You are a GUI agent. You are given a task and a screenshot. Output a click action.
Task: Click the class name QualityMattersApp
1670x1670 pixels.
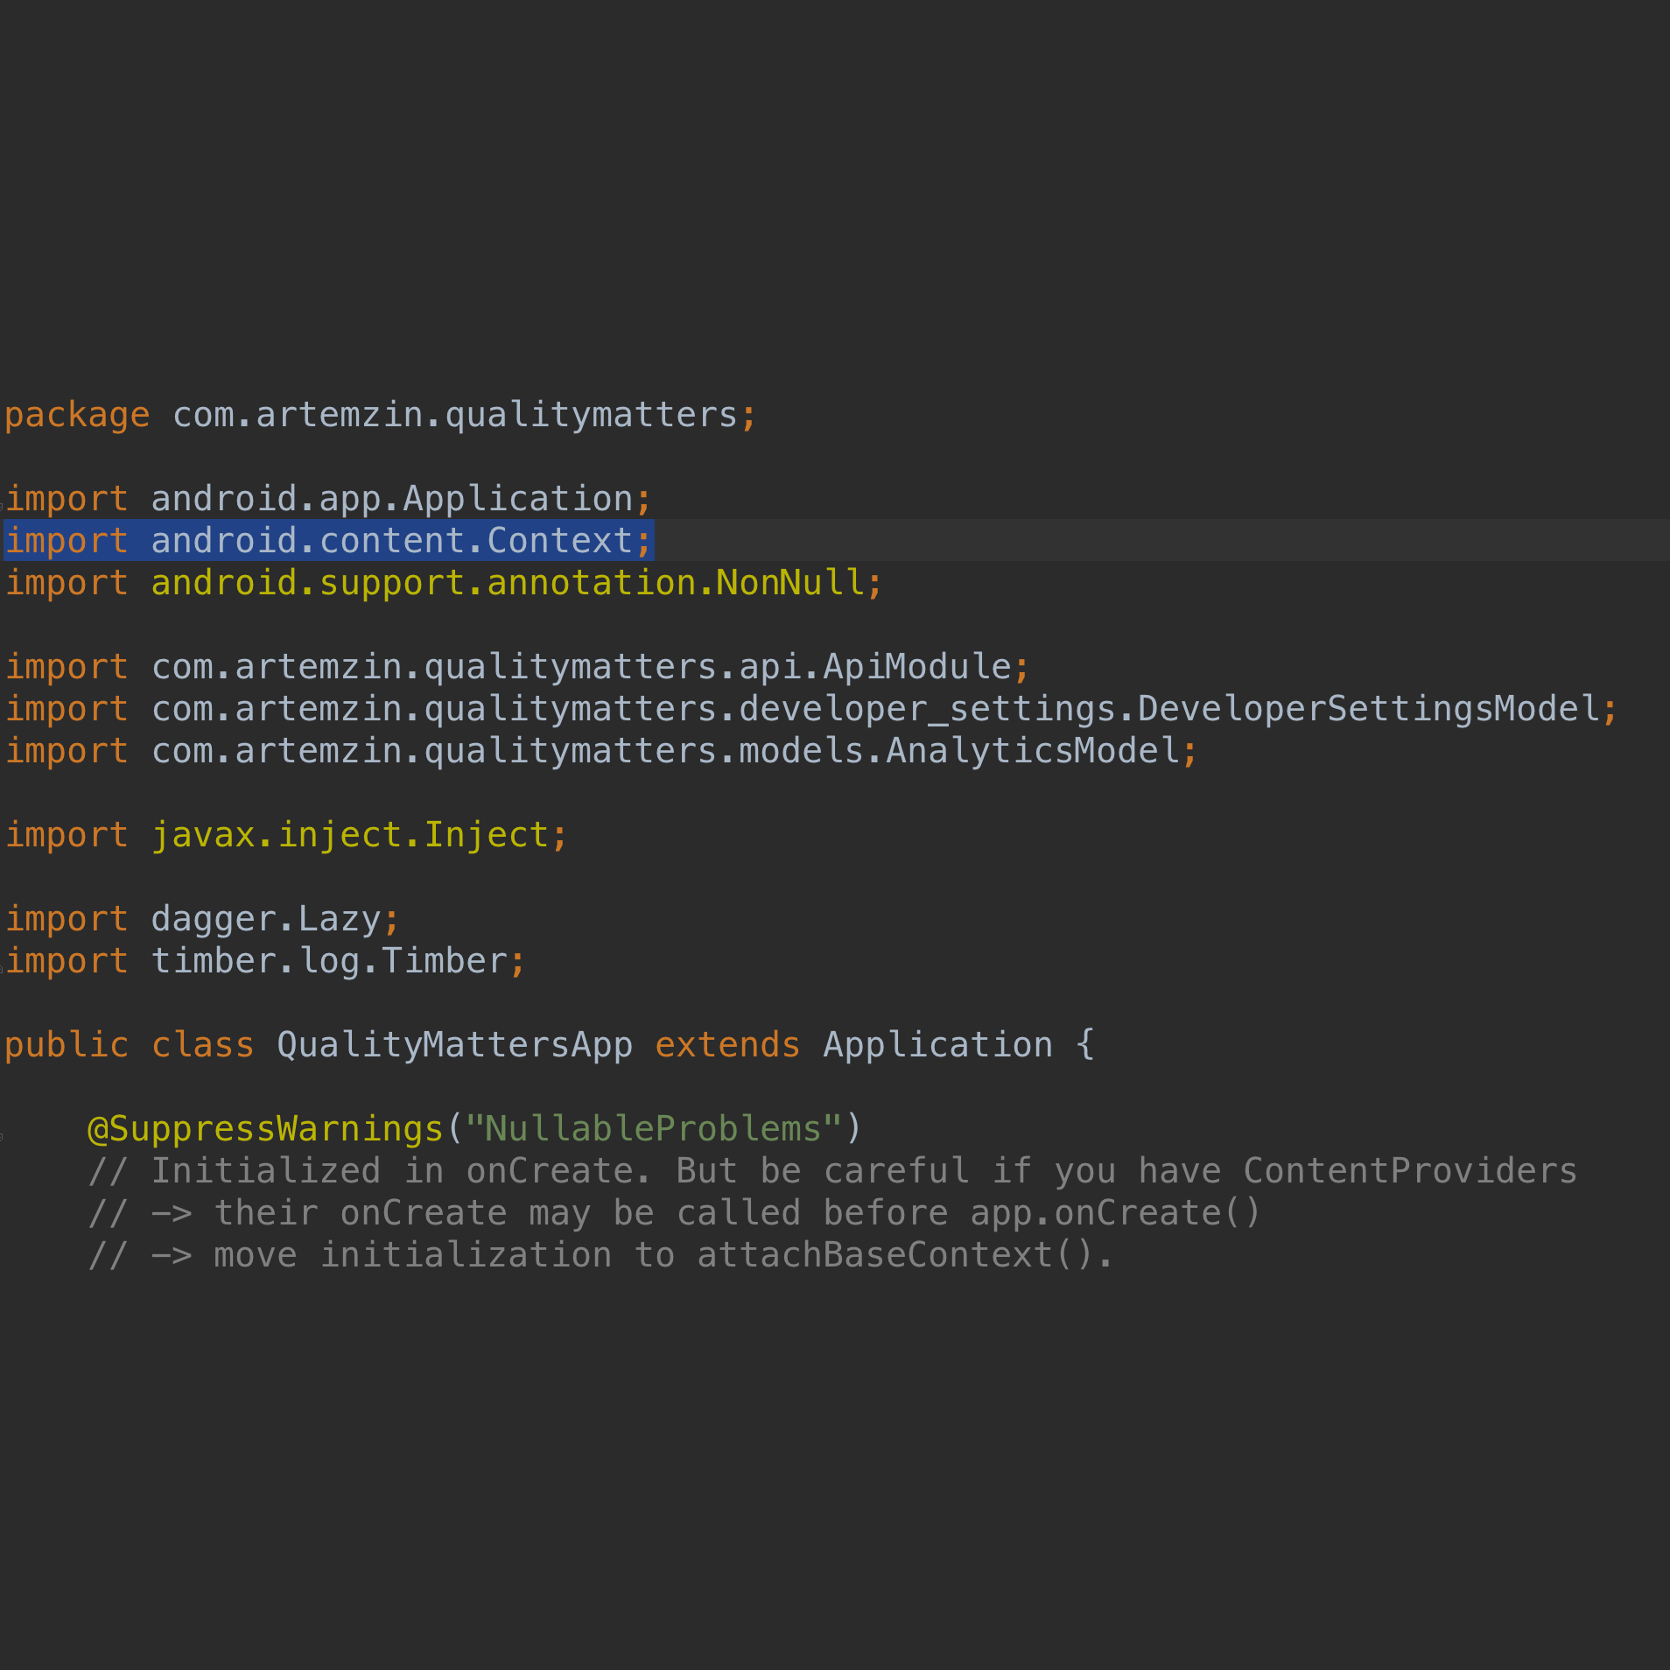453,1044
